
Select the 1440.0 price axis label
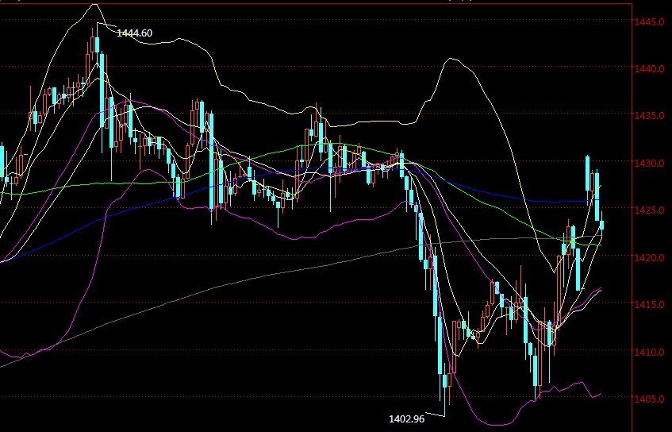click(x=650, y=68)
